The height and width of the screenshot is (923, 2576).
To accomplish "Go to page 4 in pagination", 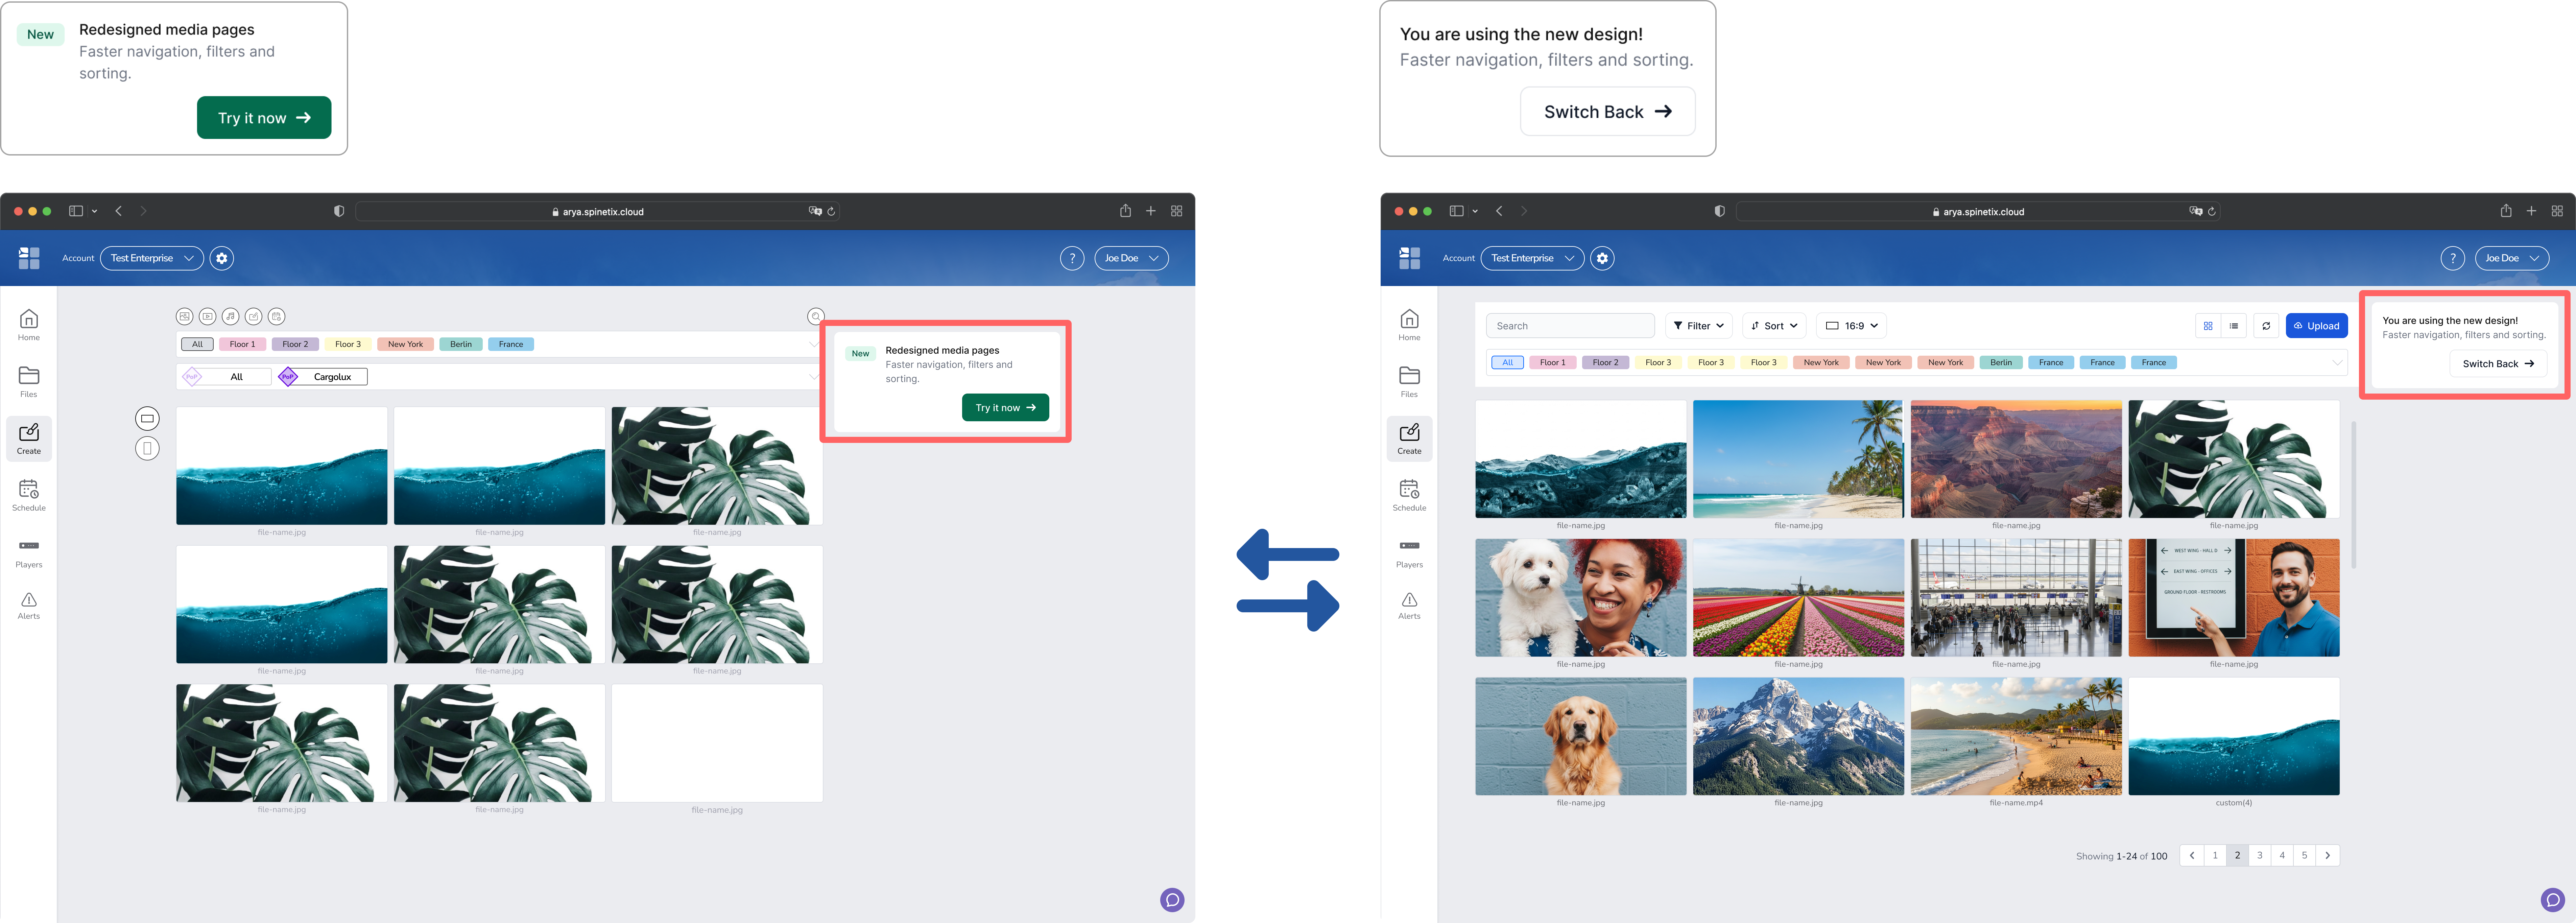I will click(2282, 856).
